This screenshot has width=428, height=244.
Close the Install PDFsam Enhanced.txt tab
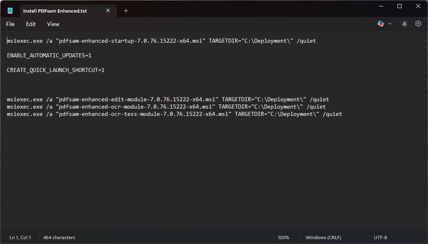108,10
